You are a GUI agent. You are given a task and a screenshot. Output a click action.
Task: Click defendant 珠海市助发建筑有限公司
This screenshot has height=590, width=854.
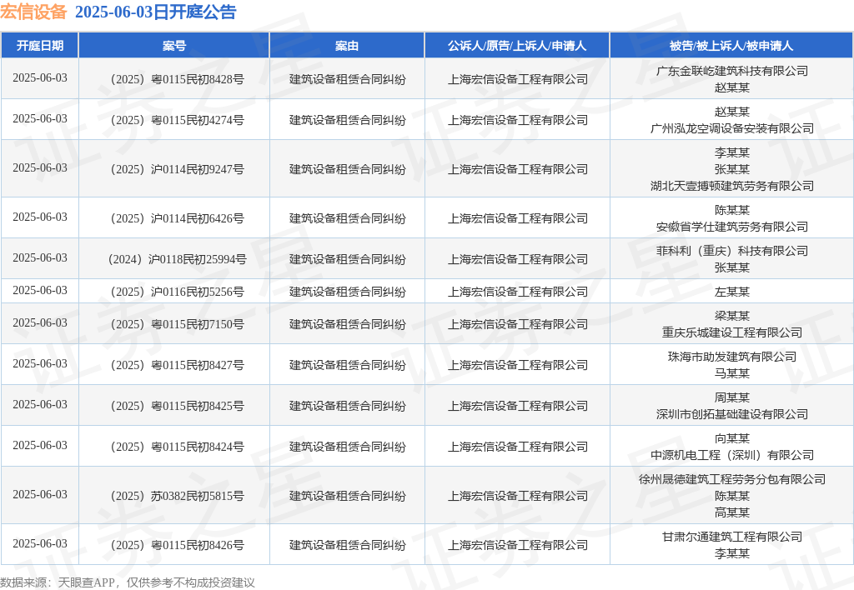(731, 357)
